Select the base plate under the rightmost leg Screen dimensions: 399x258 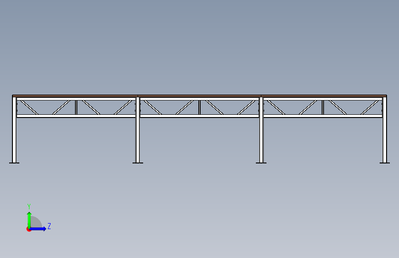pos(385,163)
